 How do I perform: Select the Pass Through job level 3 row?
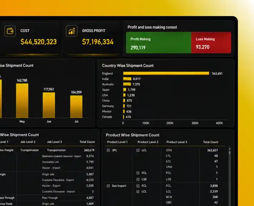(x=50, y=198)
